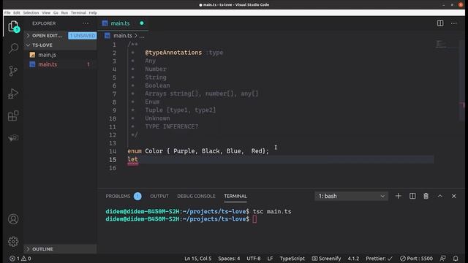Viewport: 468px width, 263px height.
Task: Click Prettier status bar item
Action: (x=379, y=259)
